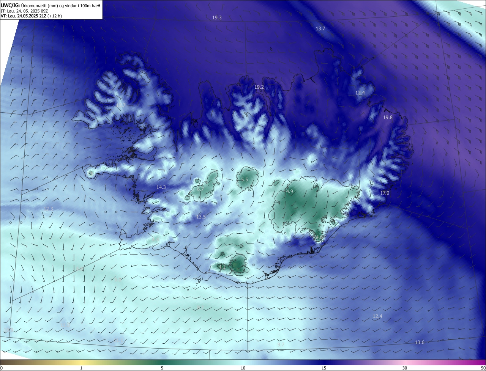Click the UWC/IG Úrkomumætti map title text
486x371 pixels.
pos(50,5)
